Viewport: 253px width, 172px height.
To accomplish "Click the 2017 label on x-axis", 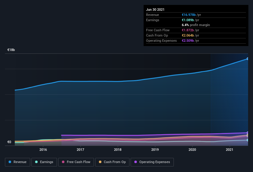I will 80,150.
